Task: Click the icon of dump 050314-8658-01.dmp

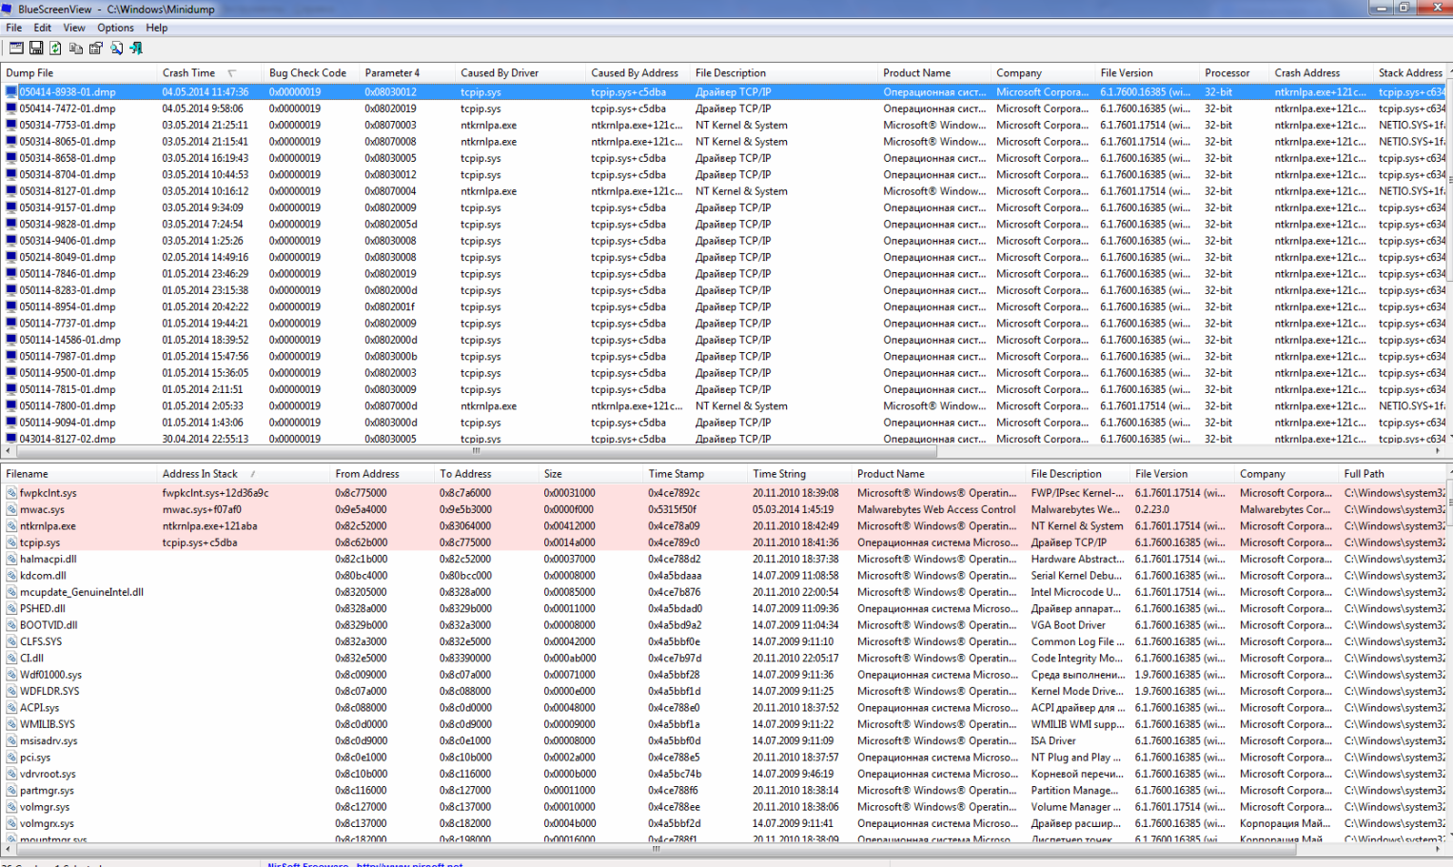Action: coord(11,158)
